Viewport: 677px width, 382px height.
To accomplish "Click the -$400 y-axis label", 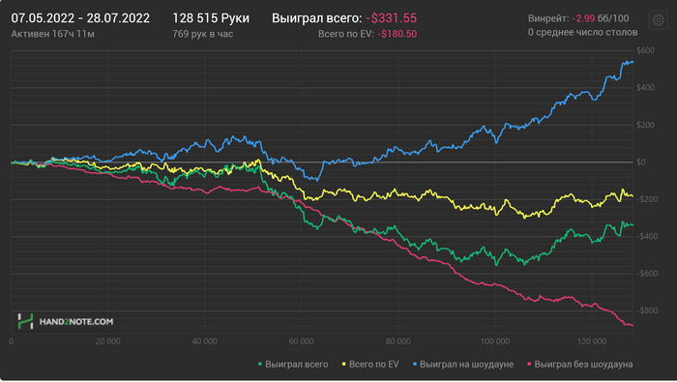I will click(646, 237).
